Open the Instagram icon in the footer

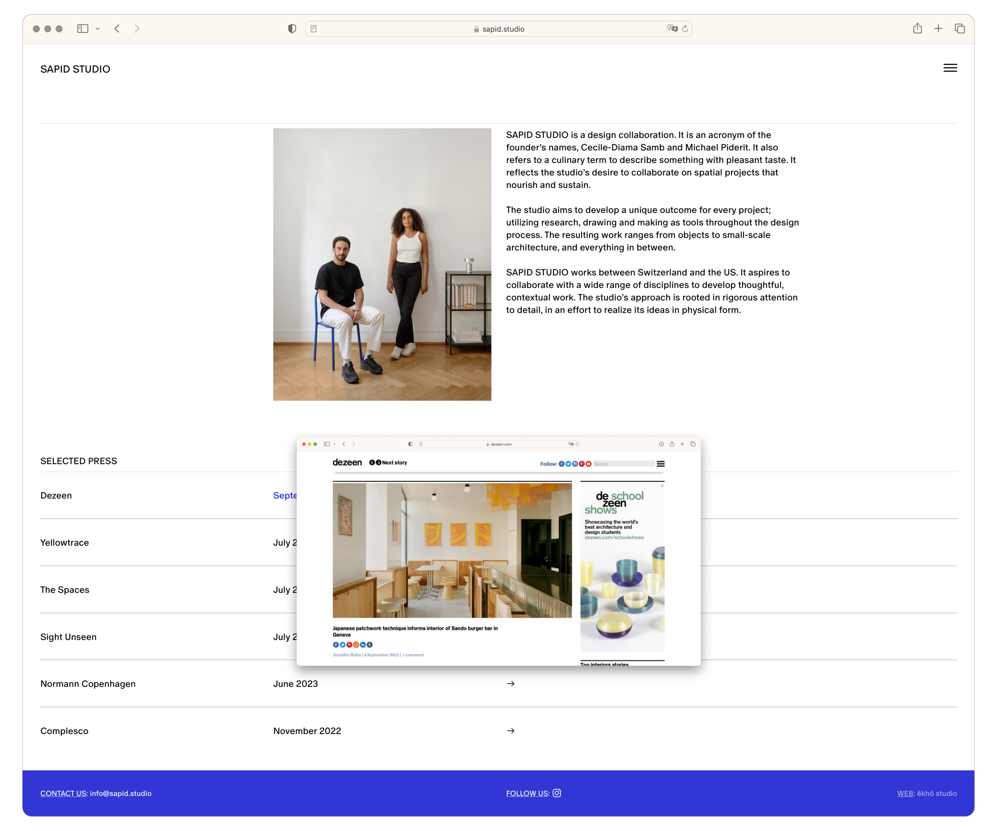[x=557, y=793]
